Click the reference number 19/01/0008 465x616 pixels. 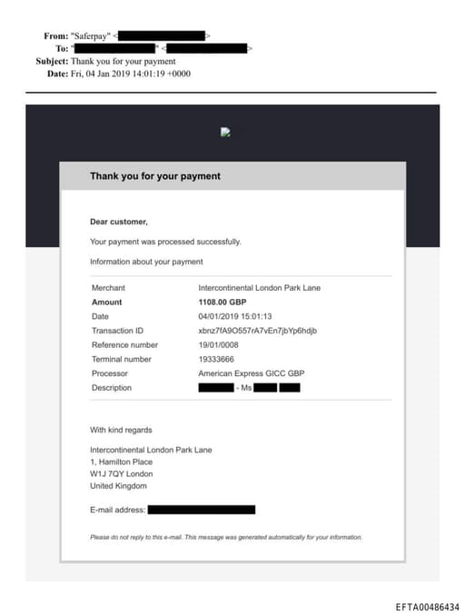tap(218, 345)
